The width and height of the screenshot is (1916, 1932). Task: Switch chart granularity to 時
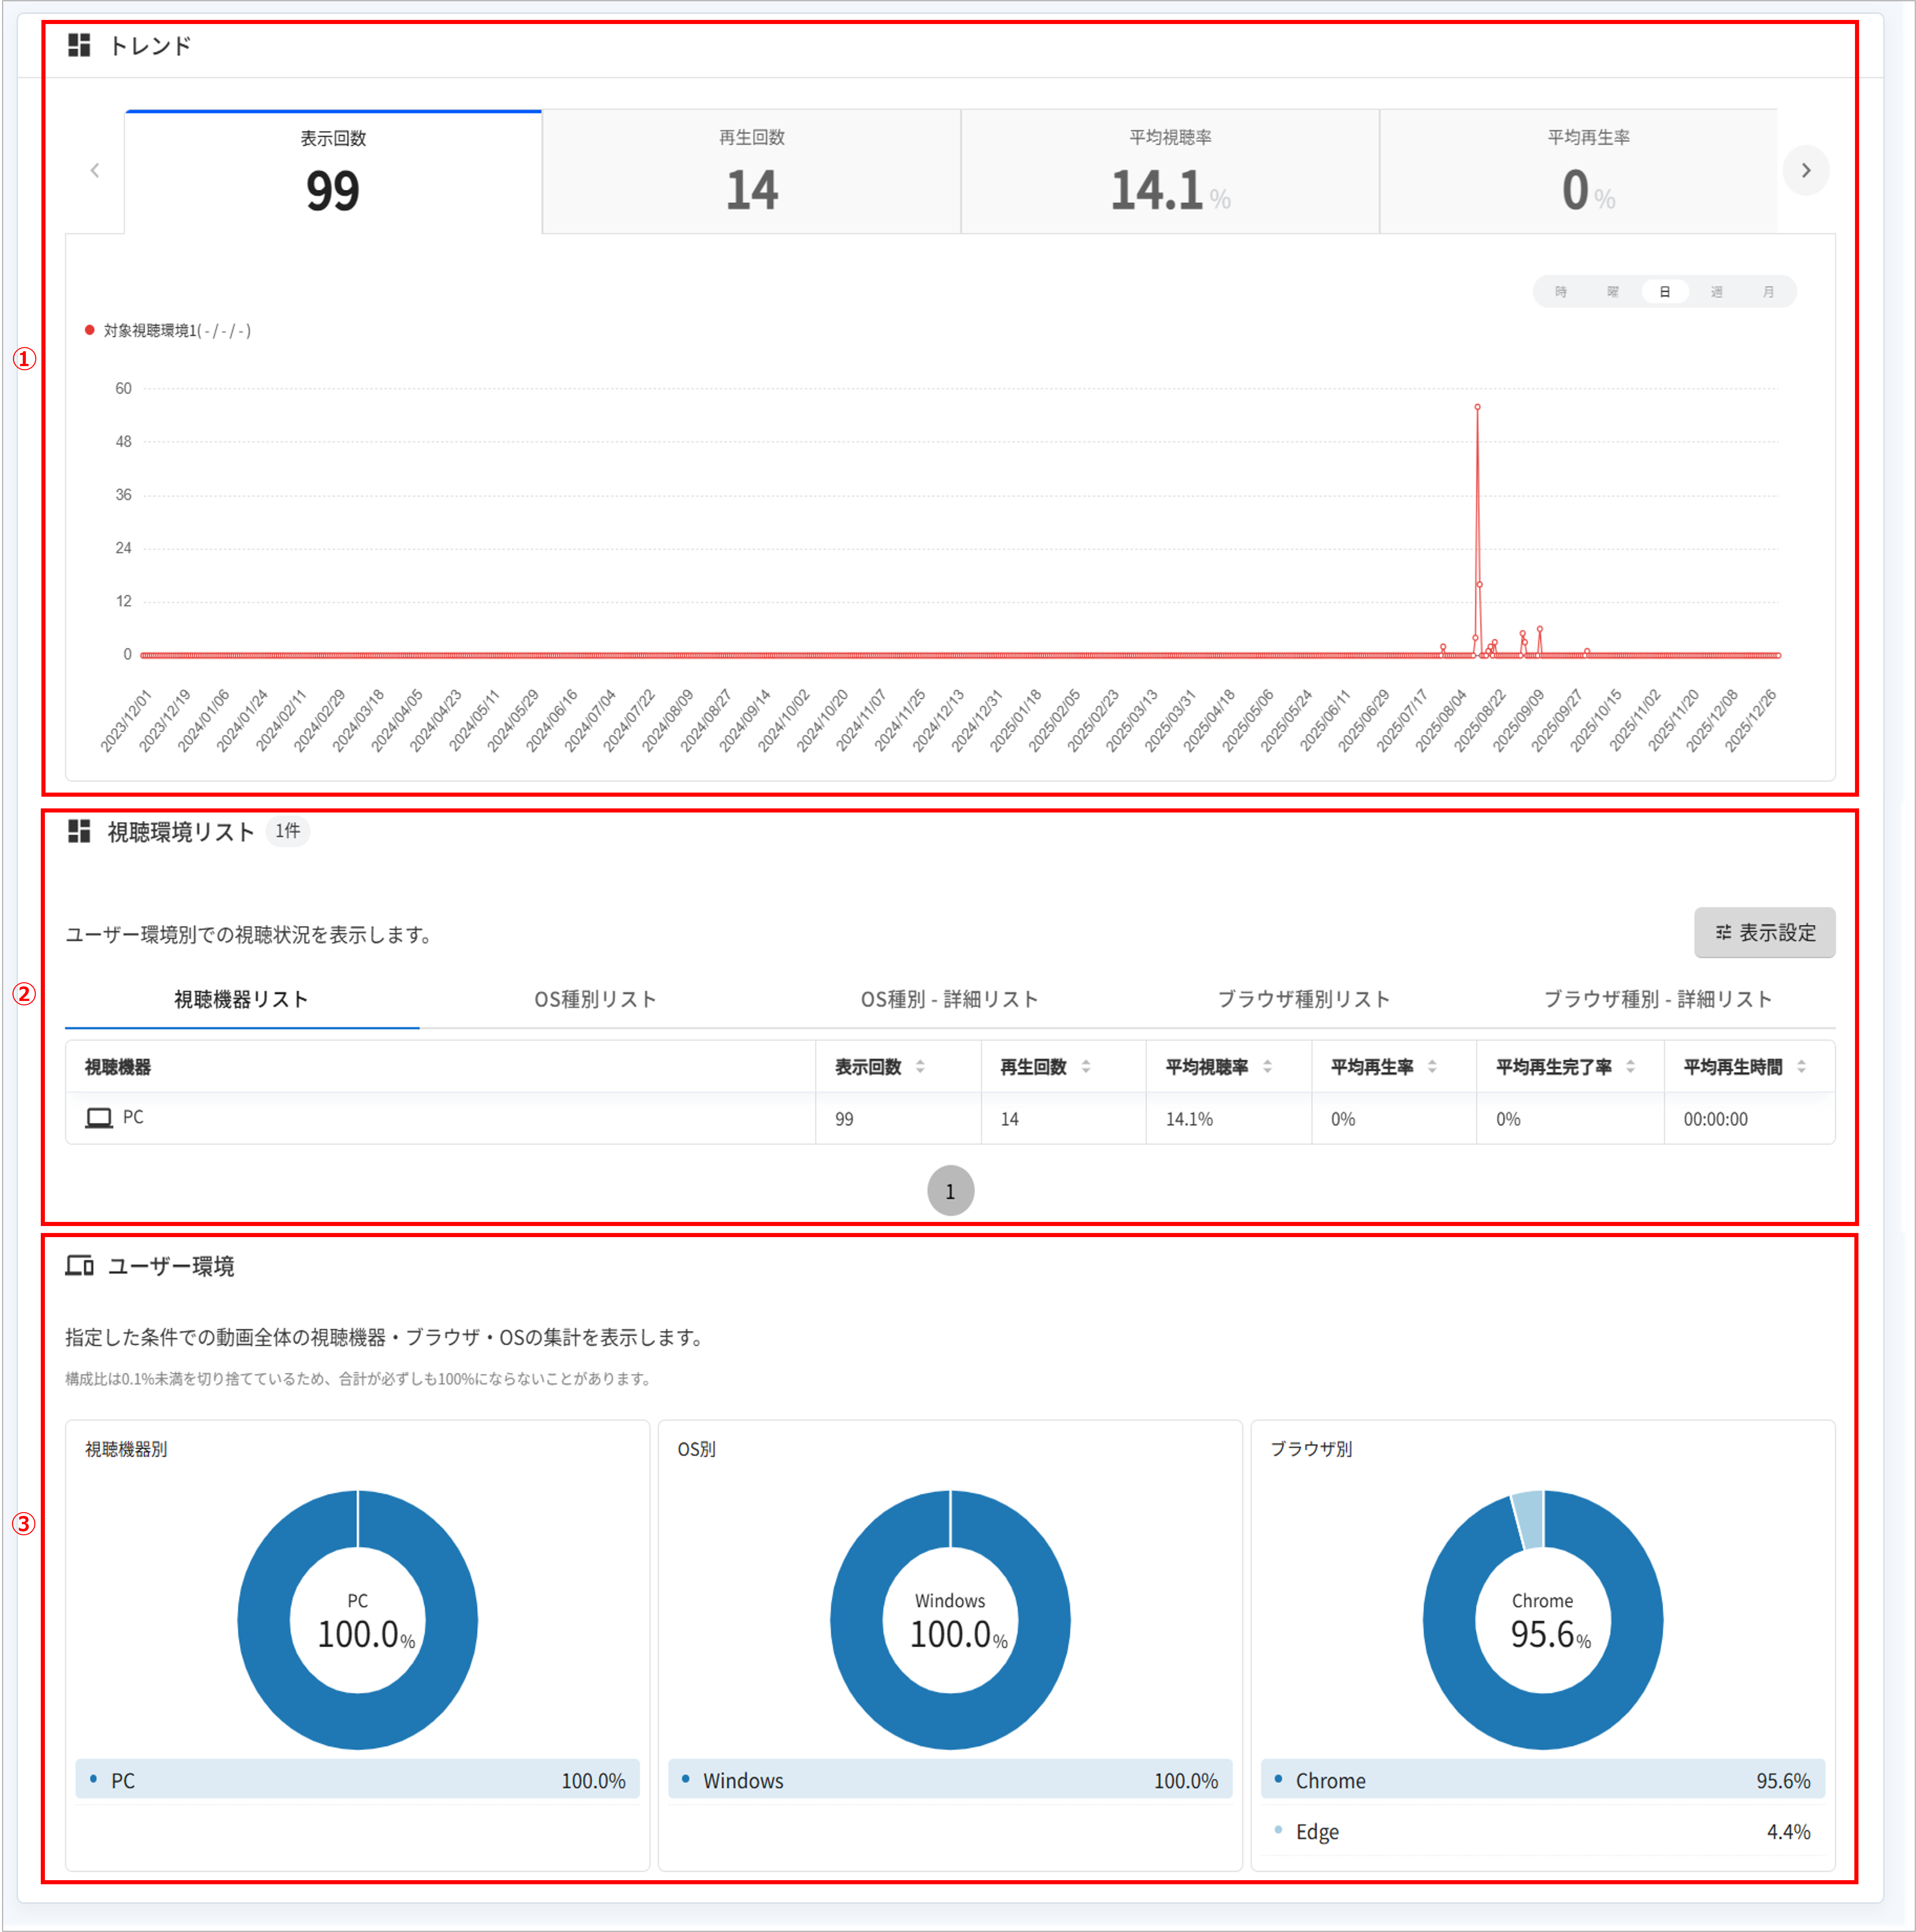tap(1561, 292)
